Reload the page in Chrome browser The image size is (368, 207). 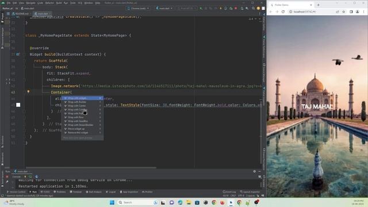click(283, 11)
